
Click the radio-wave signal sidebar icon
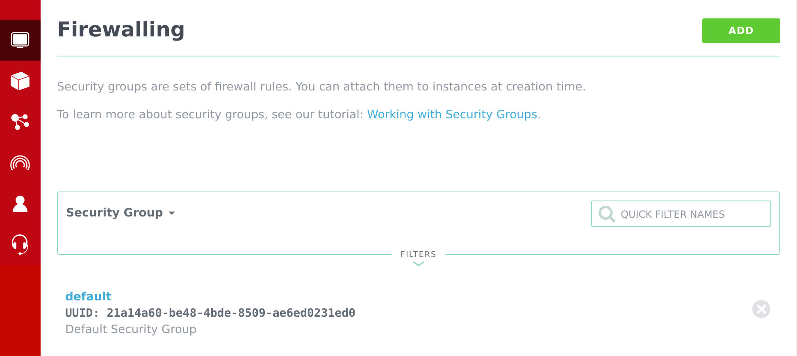point(20,163)
